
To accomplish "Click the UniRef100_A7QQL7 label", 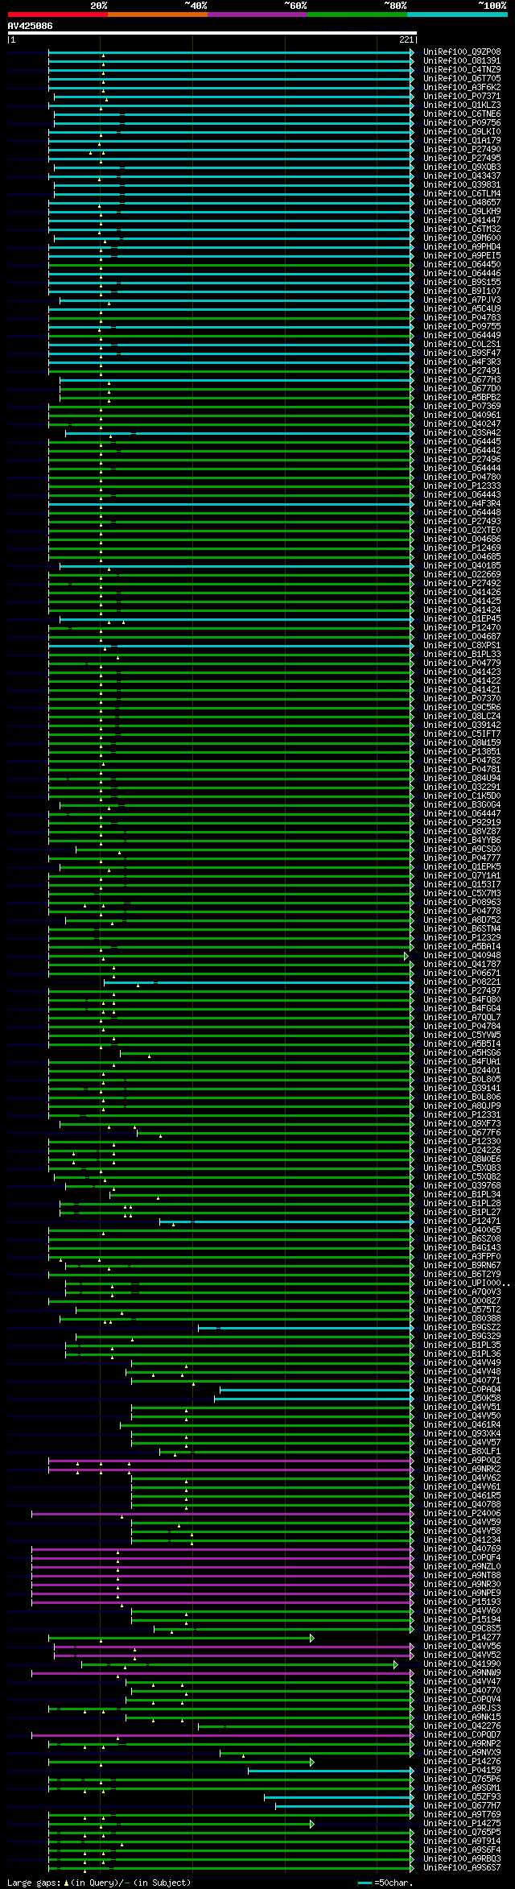I will tap(462, 1017).
